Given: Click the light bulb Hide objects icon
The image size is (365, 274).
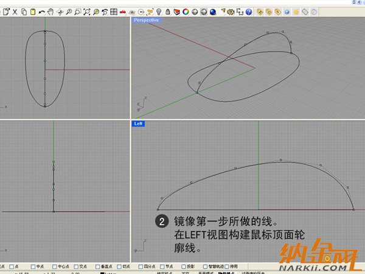Looking at the screenshot, I should [159, 12].
